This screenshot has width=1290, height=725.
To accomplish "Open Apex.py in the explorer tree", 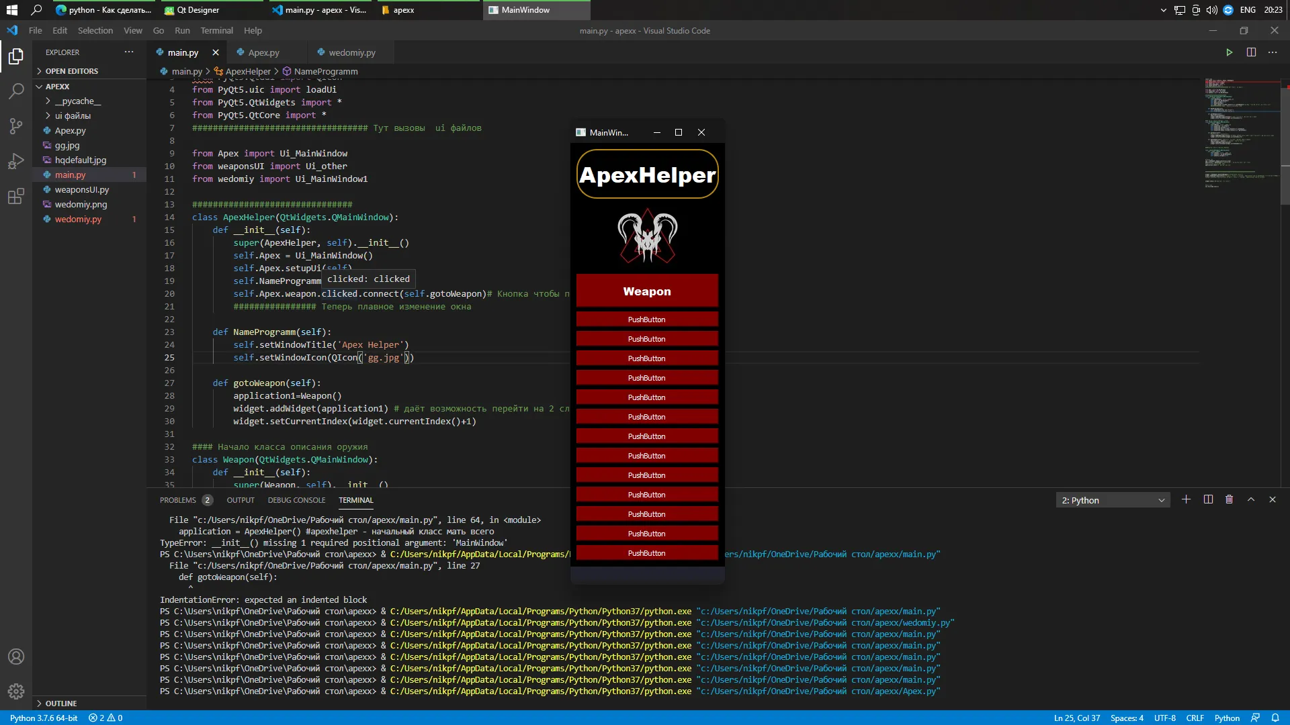I will [71, 131].
